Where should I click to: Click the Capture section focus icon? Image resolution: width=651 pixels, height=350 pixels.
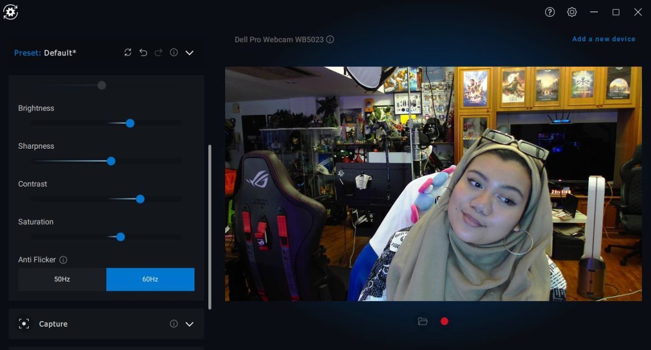coord(24,324)
